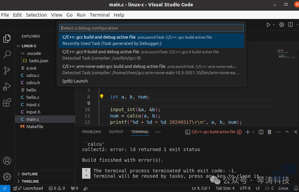299x192 pixels.
Task: Select UTF-8 encoding in status bar
Action: click(245, 188)
